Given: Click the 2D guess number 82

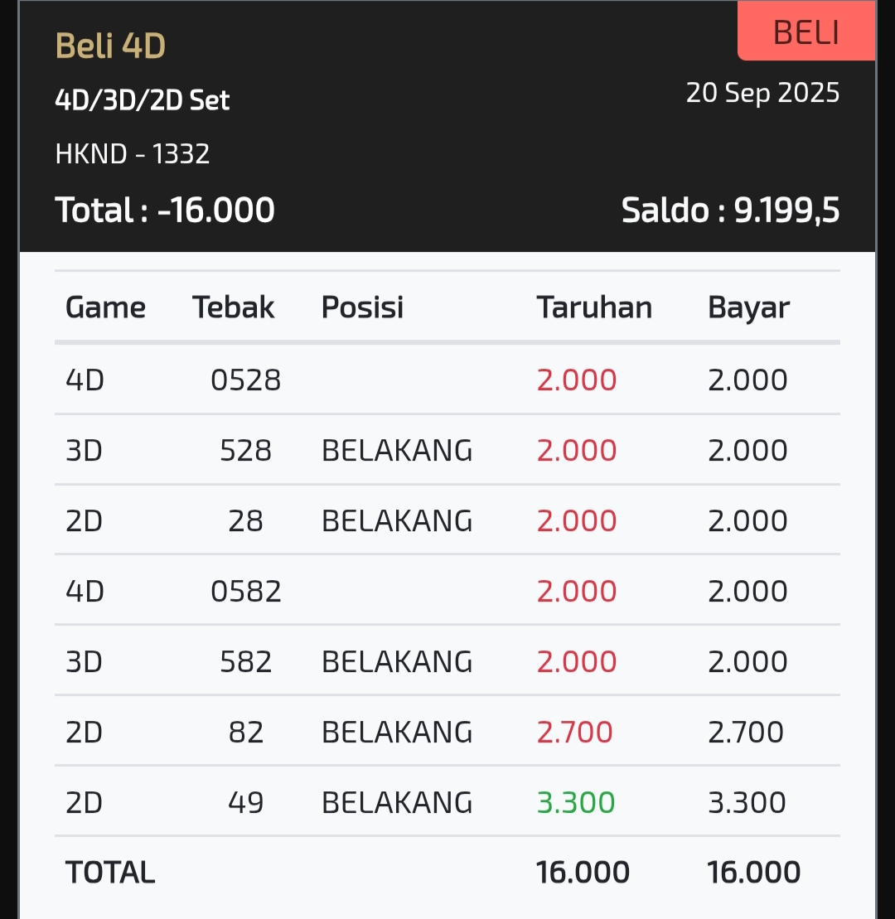Looking at the screenshot, I should coord(246,733).
